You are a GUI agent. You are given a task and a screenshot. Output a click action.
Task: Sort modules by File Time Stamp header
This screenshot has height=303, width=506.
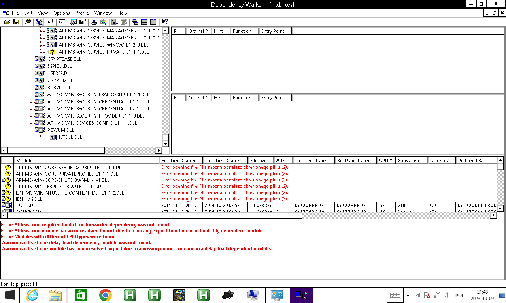pos(181,161)
